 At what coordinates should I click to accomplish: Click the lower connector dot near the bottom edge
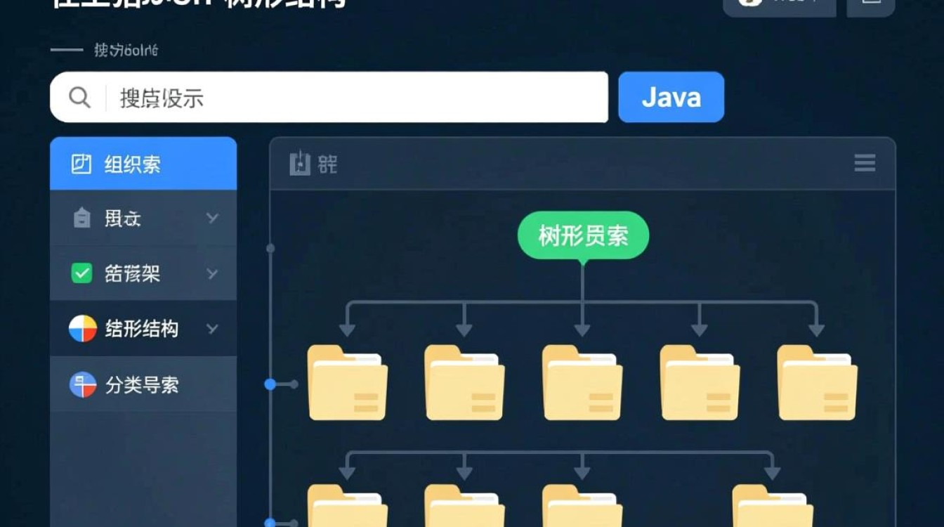[269, 523]
